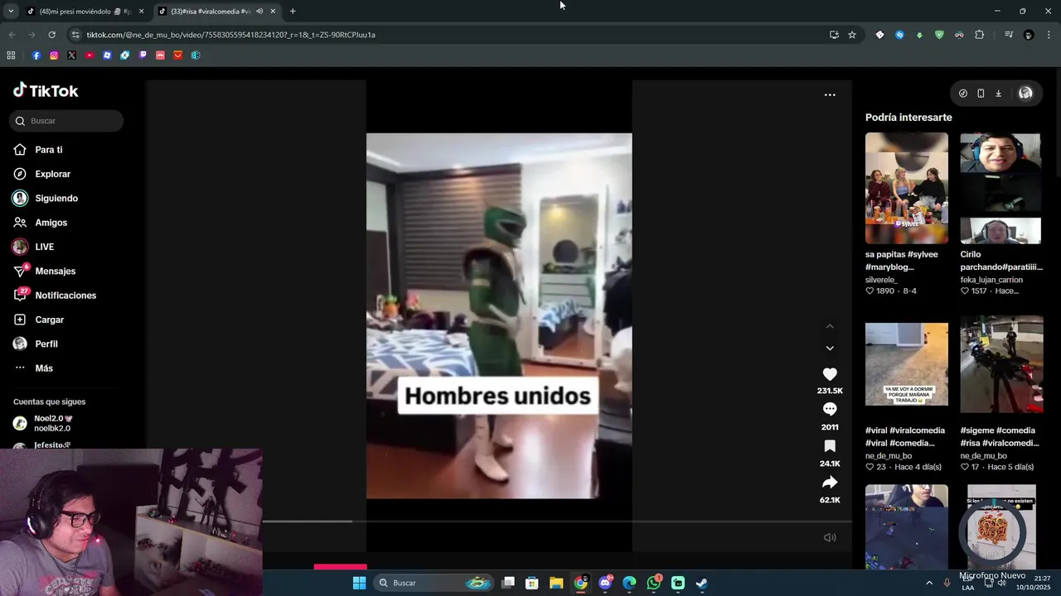1061x596 pixels.
Task: Open the TikTok profile avatar menu
Action: pos(1025,94)
